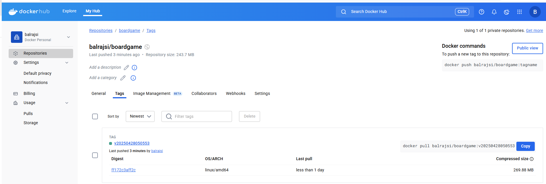Go to My Hub in top navigation
The width and height of the screenshot is (546, 184).
coord(93,11)
